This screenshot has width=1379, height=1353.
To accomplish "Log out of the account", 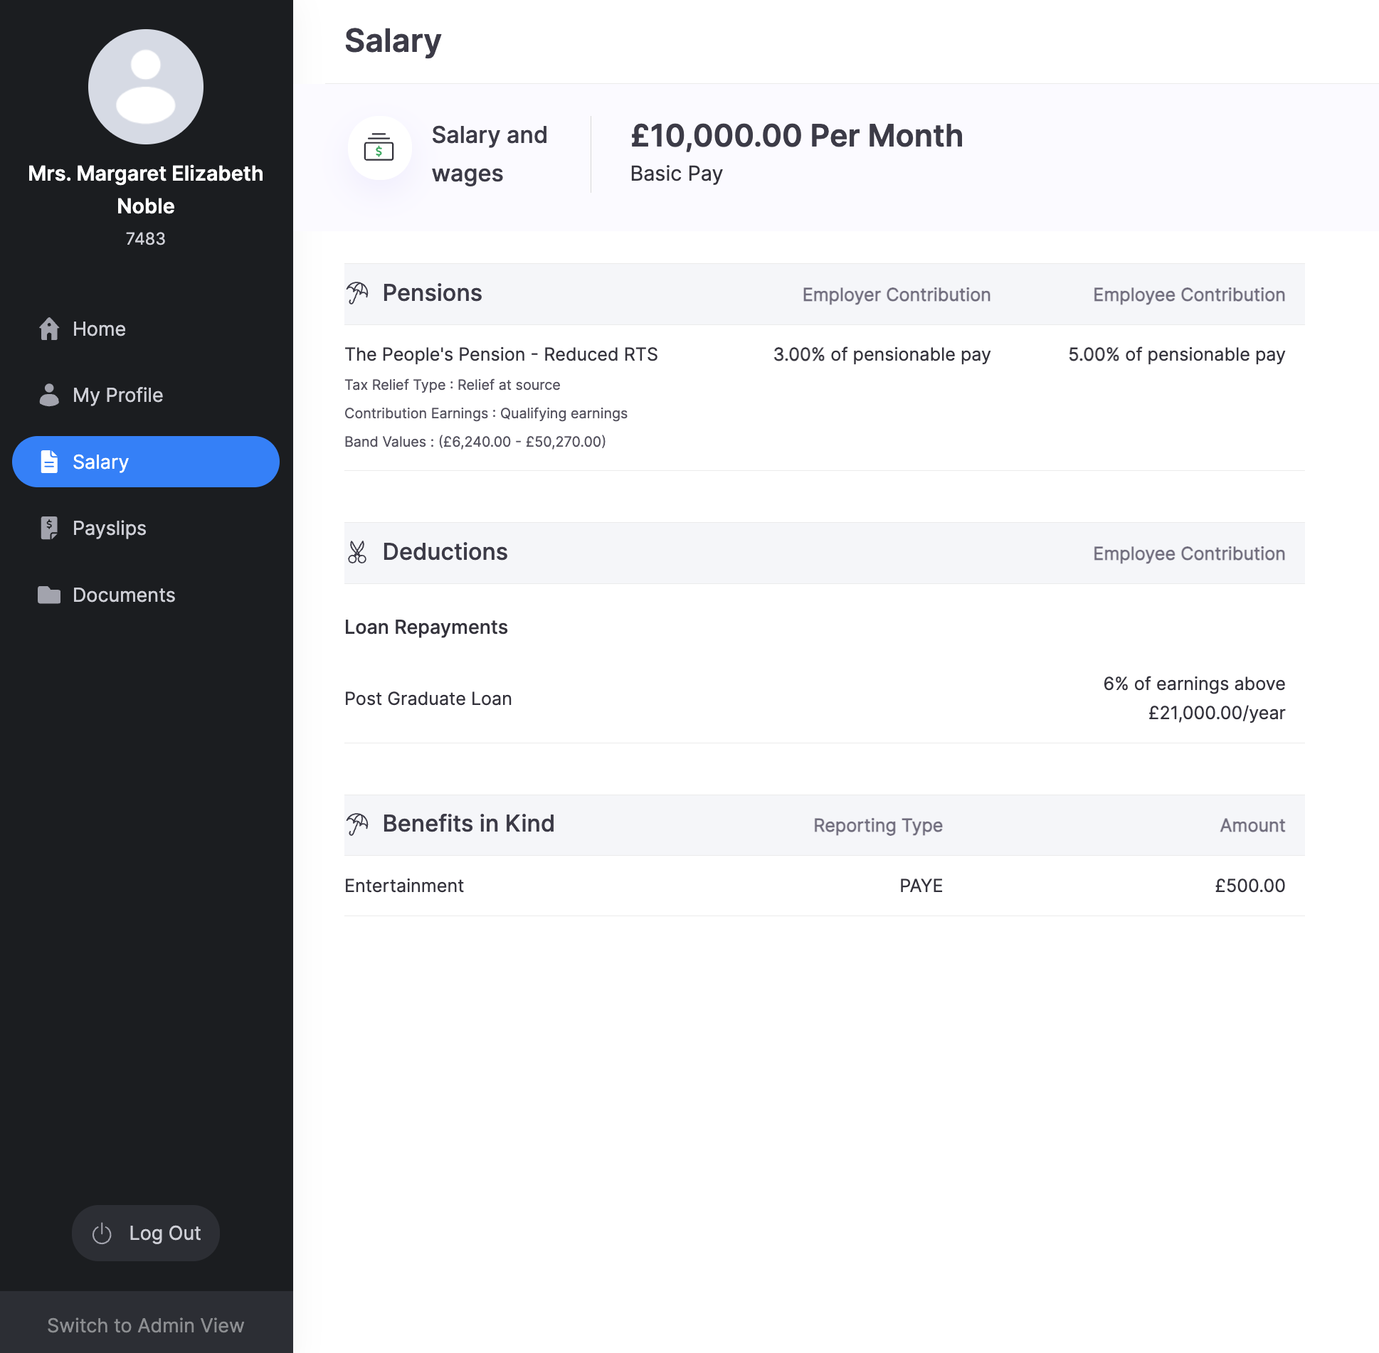I will 146,1233.
